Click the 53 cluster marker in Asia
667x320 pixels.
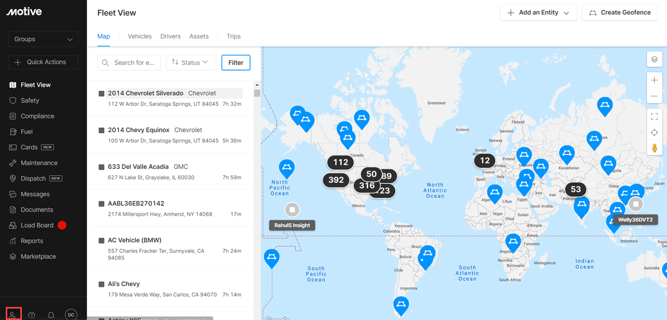pyautogui.click(x=576, y=189)
